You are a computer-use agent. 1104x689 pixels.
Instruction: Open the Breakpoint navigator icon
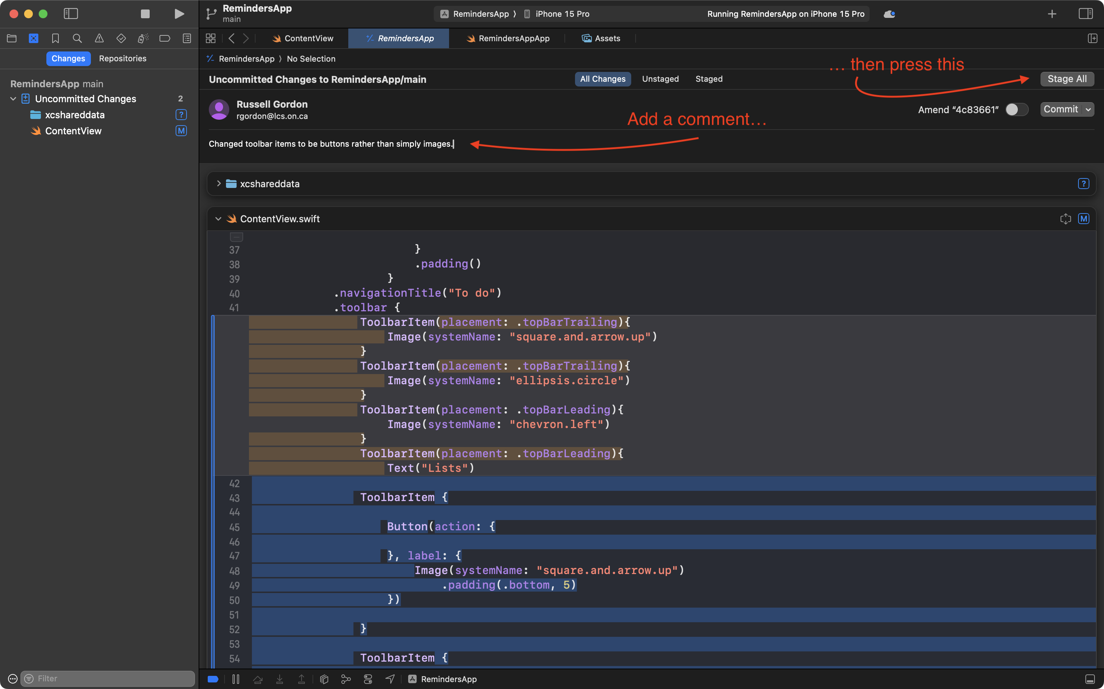(165, 38)
